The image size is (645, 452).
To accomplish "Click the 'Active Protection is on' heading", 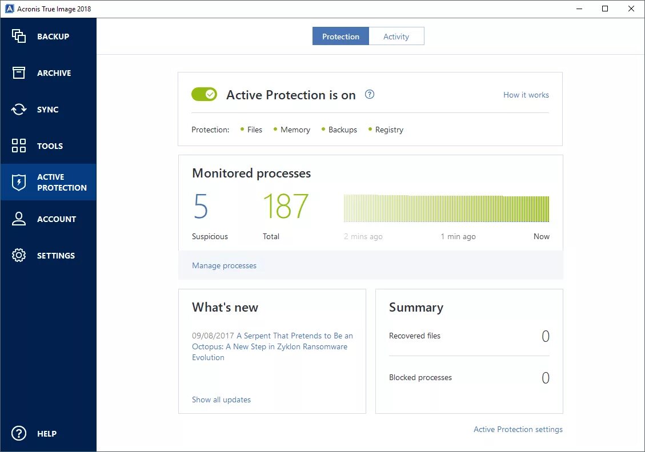I will (291, 95).
